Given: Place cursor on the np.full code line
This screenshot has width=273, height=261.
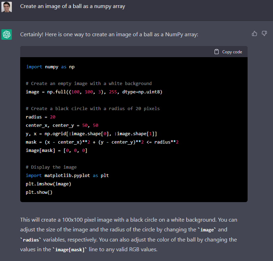Looking at the screenshot, I should tap(94, 92).
